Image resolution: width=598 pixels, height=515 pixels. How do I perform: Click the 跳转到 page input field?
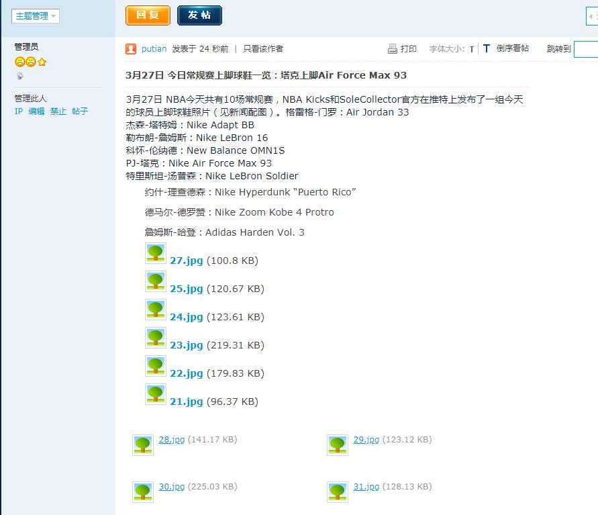click(586, 49)
